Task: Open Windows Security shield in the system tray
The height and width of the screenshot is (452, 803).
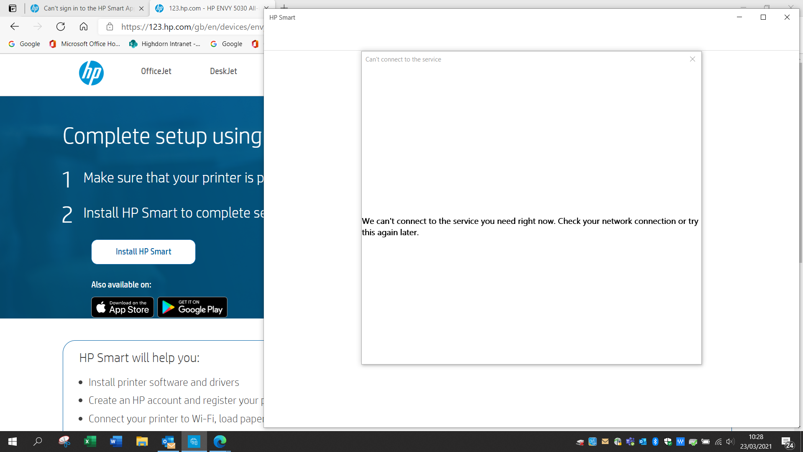Action: pos(667,442)
